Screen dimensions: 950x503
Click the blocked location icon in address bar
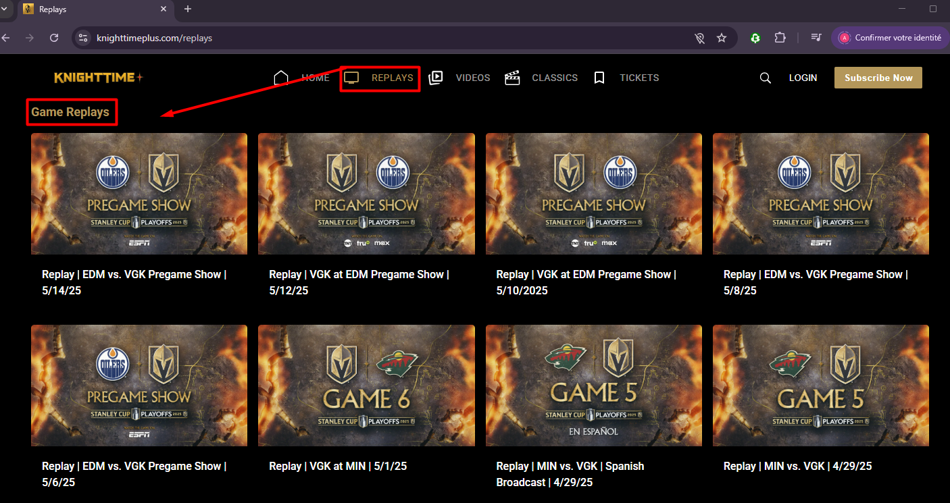tap(700, 38)
